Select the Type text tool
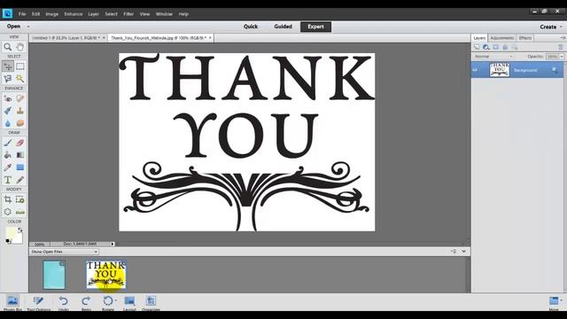 (8, 179)
